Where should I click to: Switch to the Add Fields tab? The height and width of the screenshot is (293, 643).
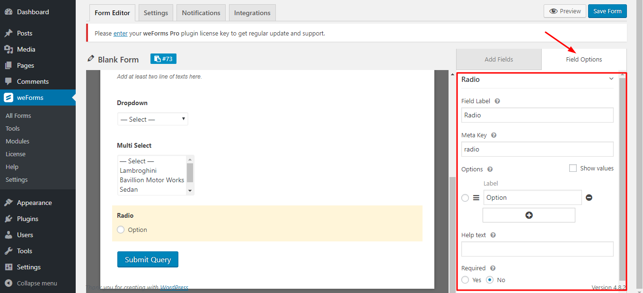coord(499,59)
